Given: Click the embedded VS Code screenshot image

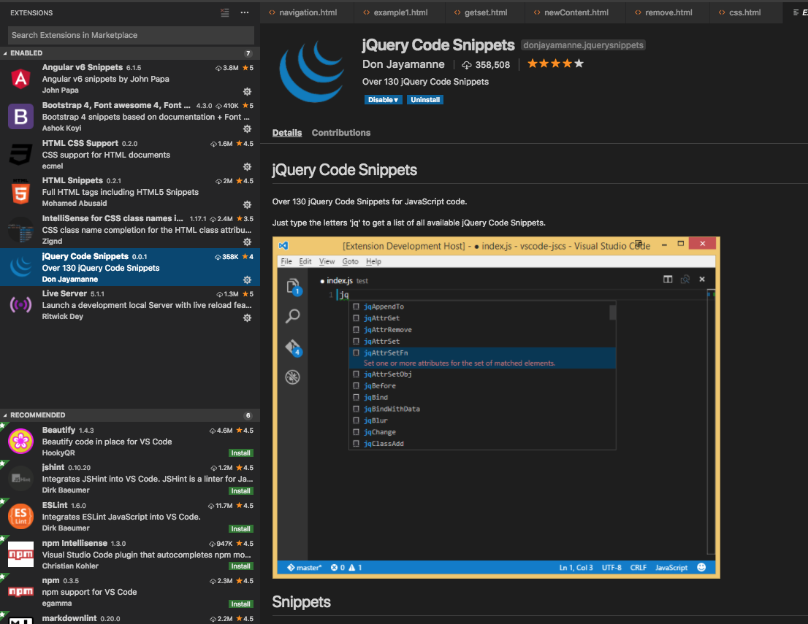Looking at the screenshot, I should [x=496, y=408].
